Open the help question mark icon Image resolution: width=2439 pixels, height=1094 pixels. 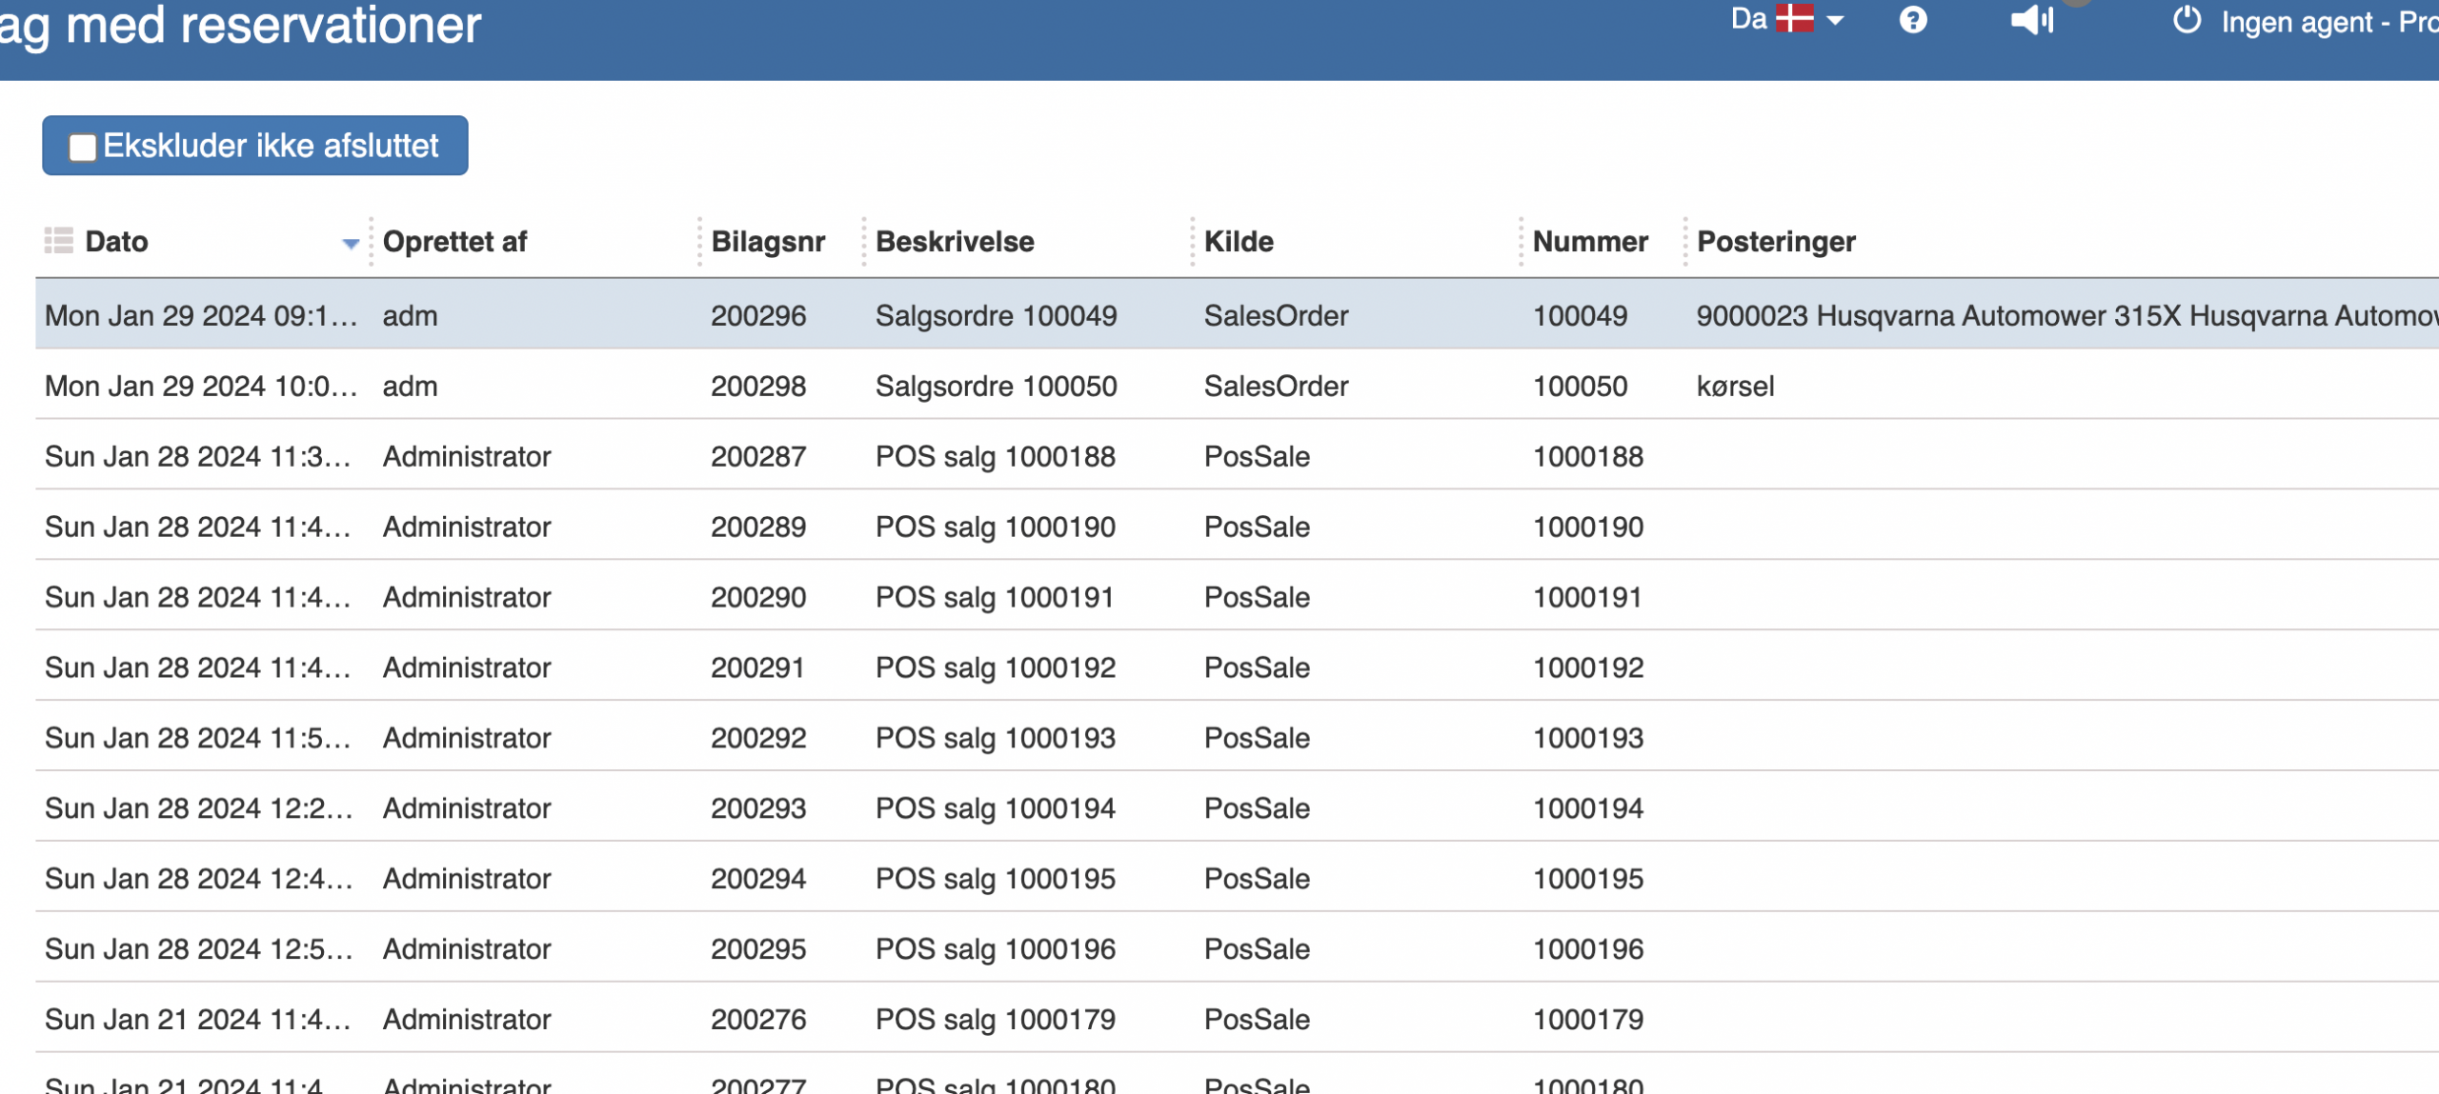click(1912, 20)
